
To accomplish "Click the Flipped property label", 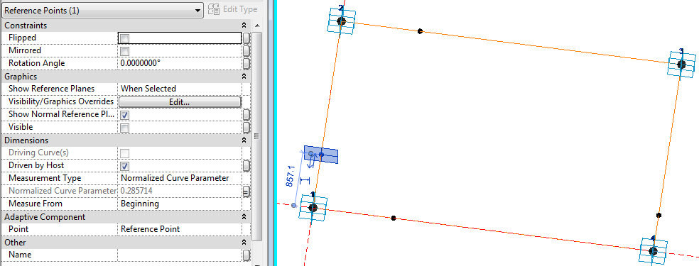I will click(22, 38).
